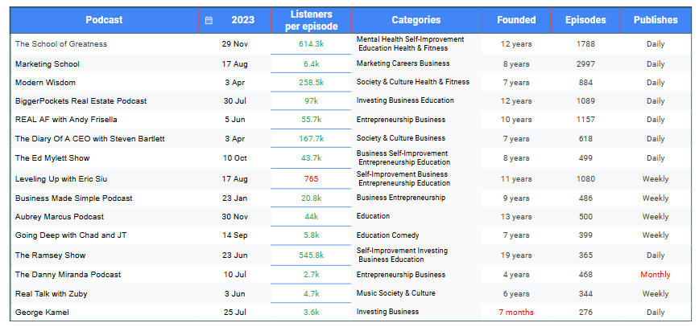Select Going Deep with Chad and JT
Viewport: 699px width, 327px height.
pyautogui.click(x=71, y=235)
